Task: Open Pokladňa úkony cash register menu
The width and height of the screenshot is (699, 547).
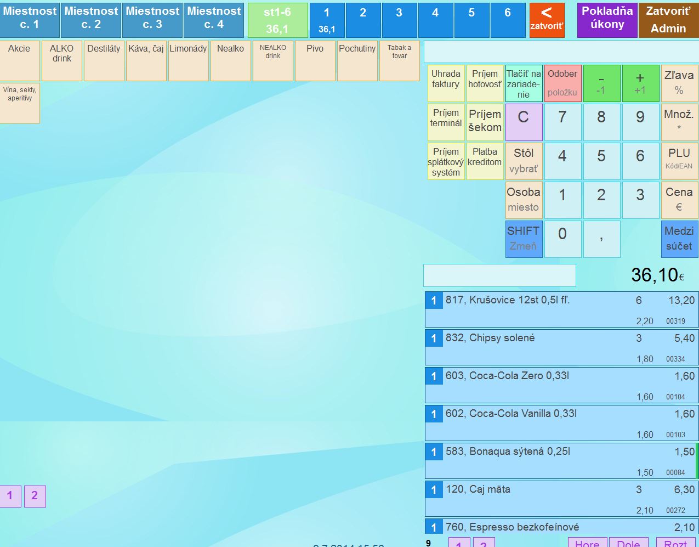Action: click(x=607, y=20)
